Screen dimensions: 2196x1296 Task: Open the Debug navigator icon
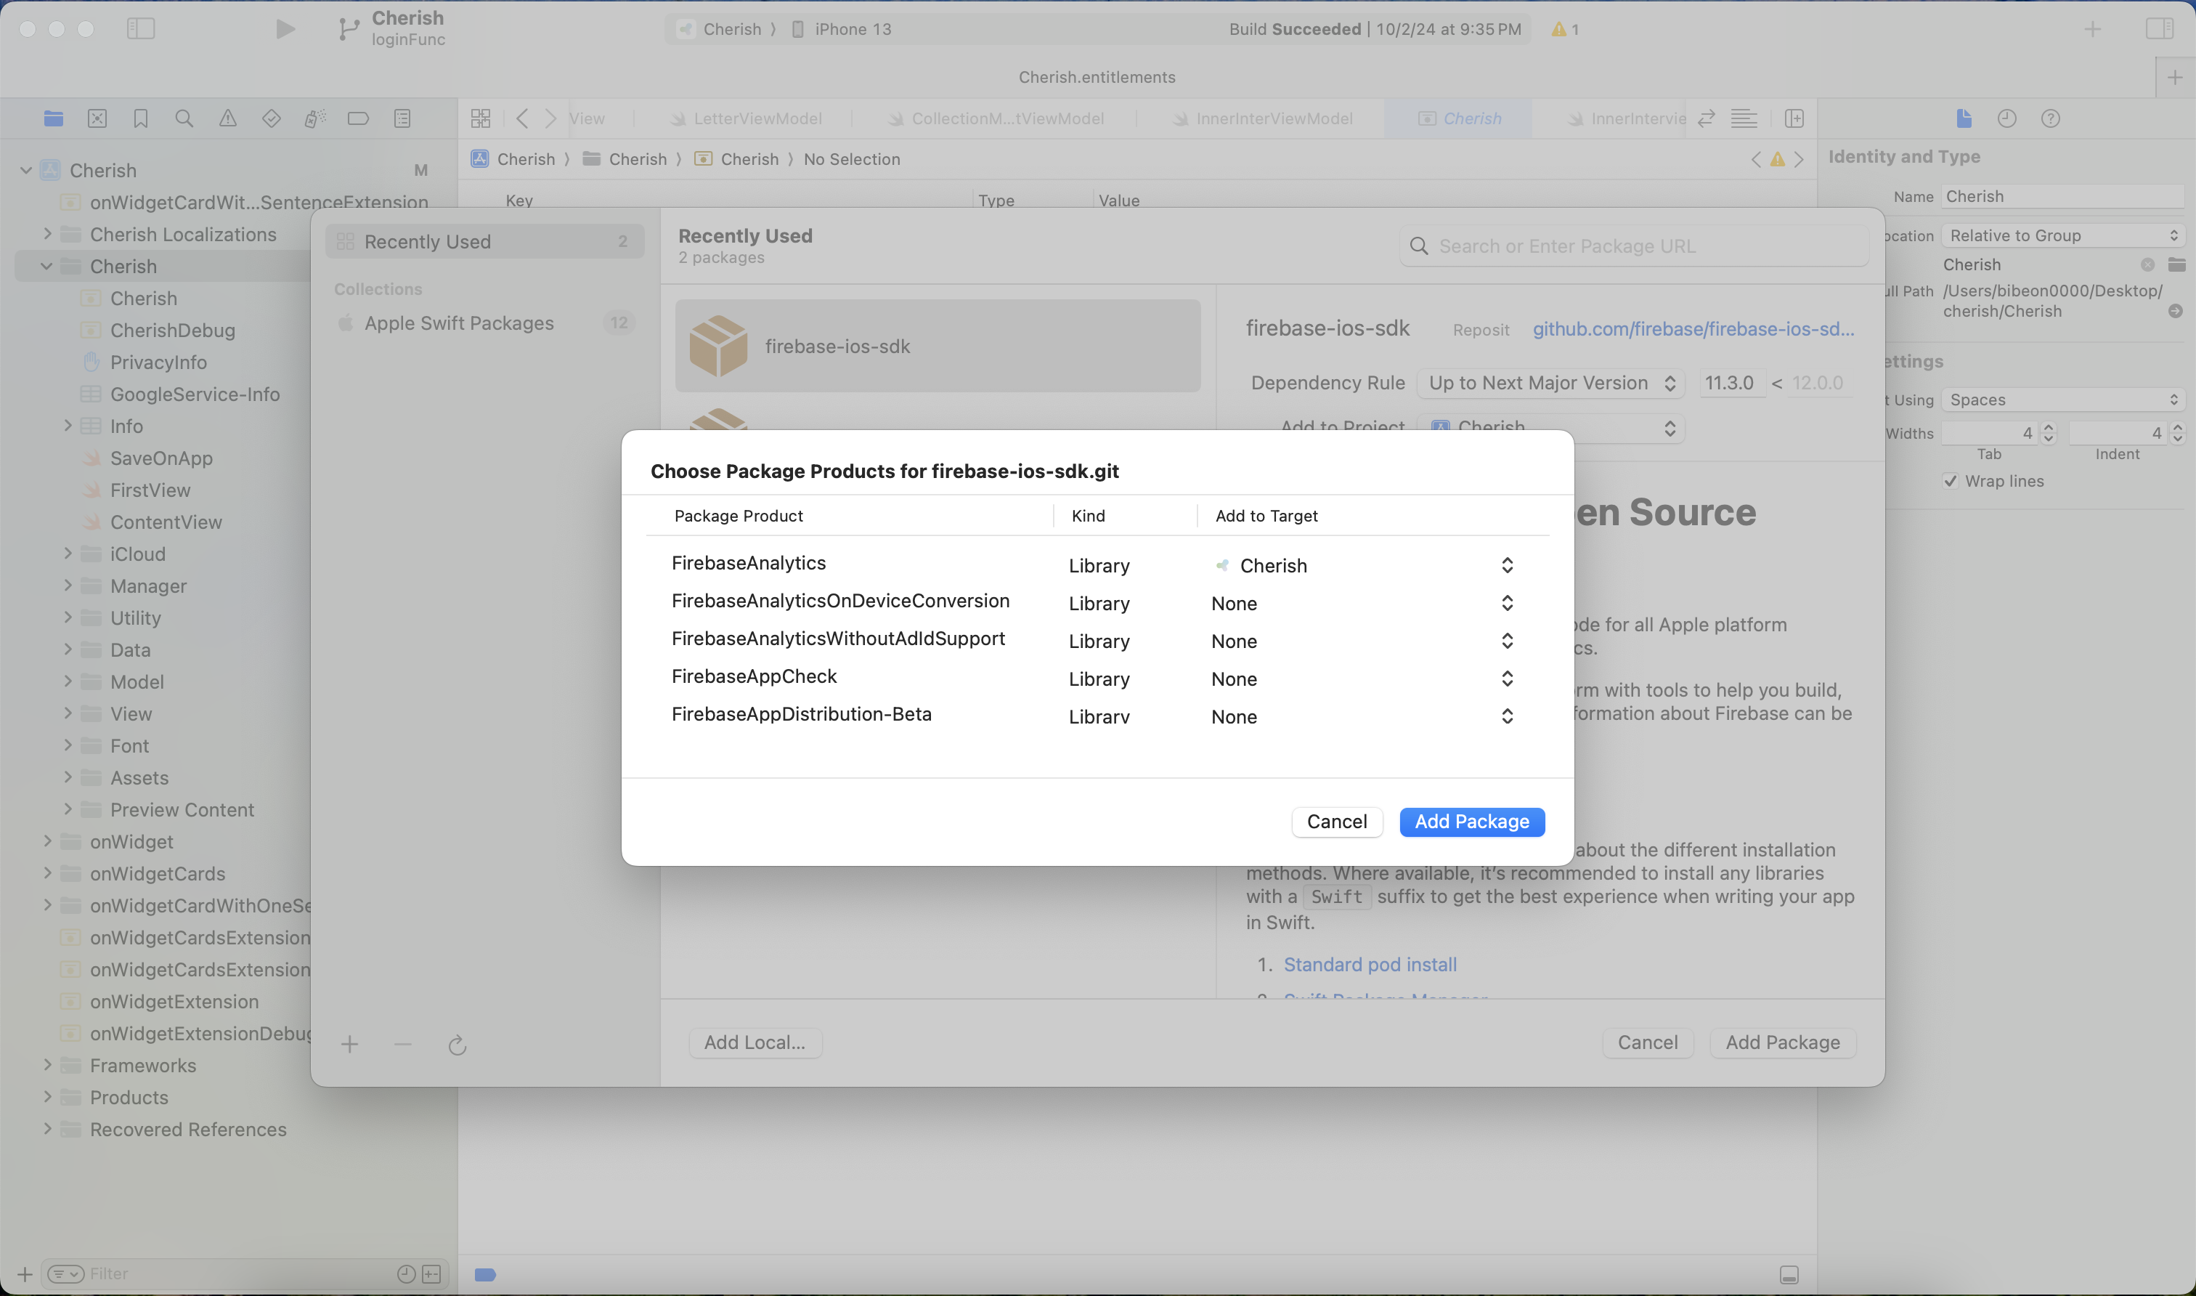coord(315,118)
